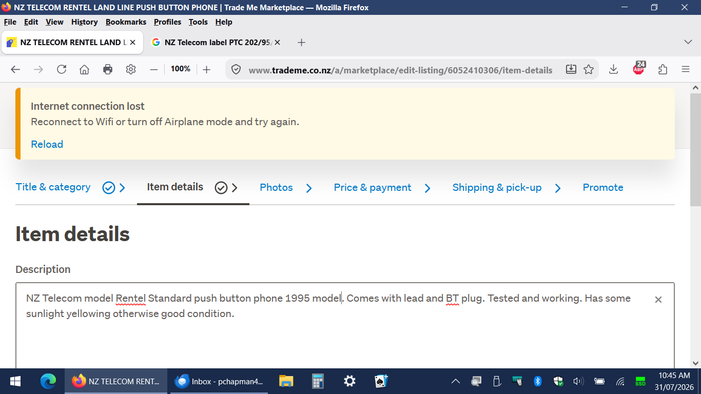
Task: Open Windows Settings from the taskbar
Action: coord(349,381)
